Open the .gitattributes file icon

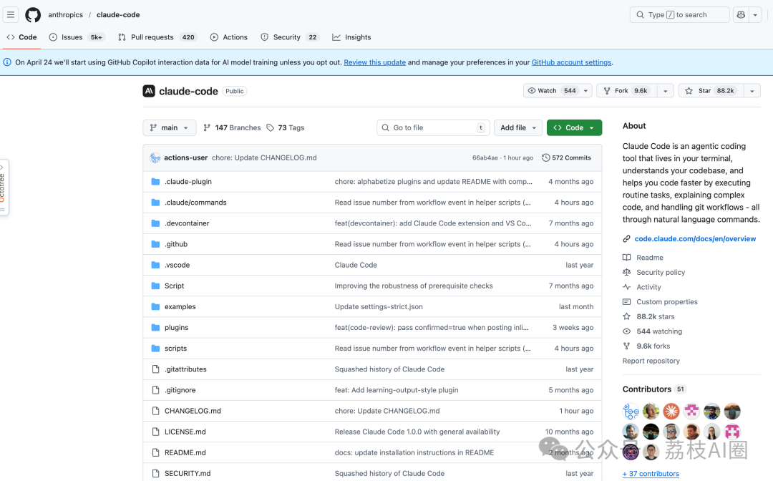point(156,369)
